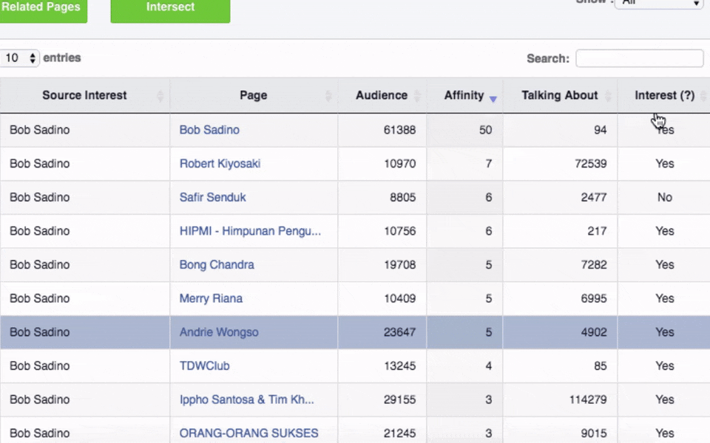
Task: Sort by Interest (?) column header
Action: [x=664, y=95]
